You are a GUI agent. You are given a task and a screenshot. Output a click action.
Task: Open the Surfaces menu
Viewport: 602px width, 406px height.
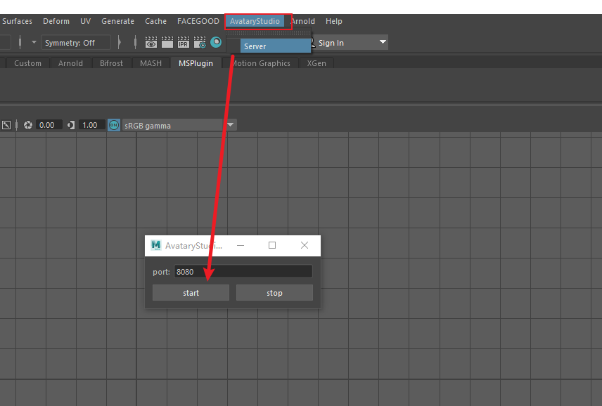tap(17, 22)
